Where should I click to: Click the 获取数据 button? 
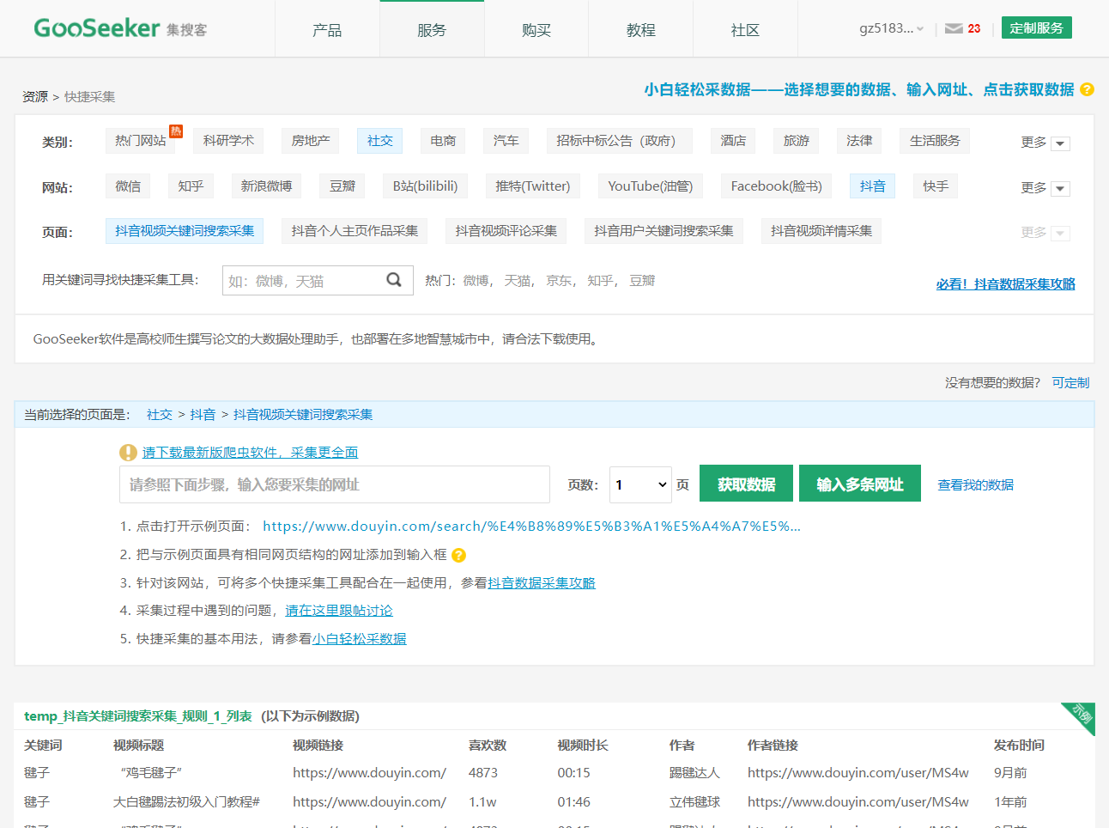[x=747, y=484]
